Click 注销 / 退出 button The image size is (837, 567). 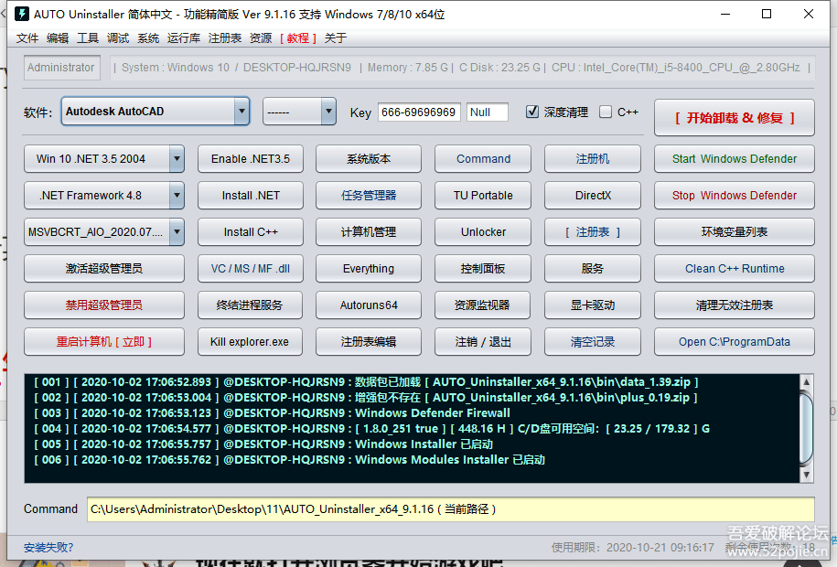tap(483, 342)
